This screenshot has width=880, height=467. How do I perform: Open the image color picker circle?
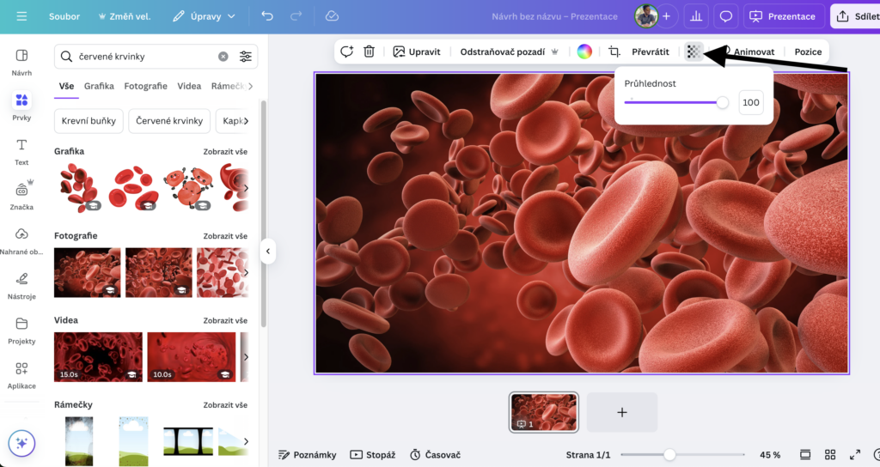[x=584, y=52]
